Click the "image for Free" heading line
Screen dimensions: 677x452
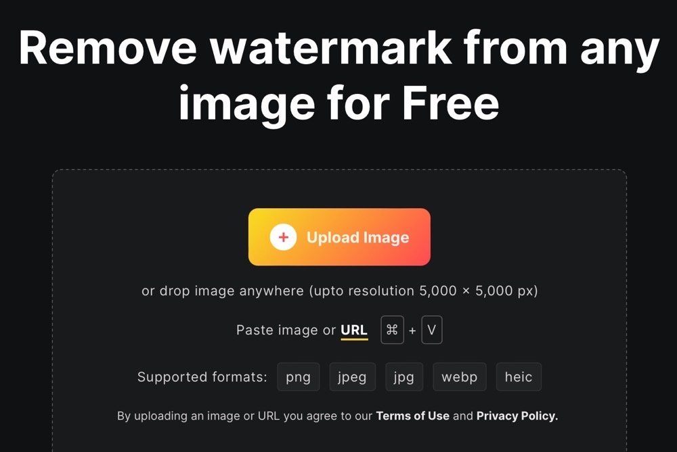[339, 104]
